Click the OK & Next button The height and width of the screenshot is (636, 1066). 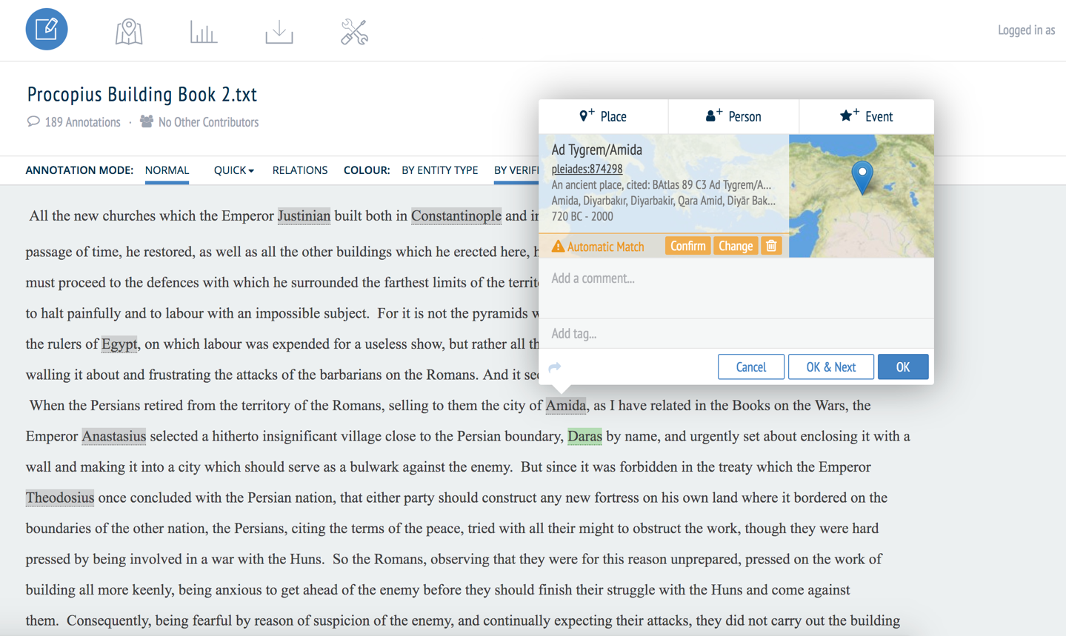[x=830, y=367]
